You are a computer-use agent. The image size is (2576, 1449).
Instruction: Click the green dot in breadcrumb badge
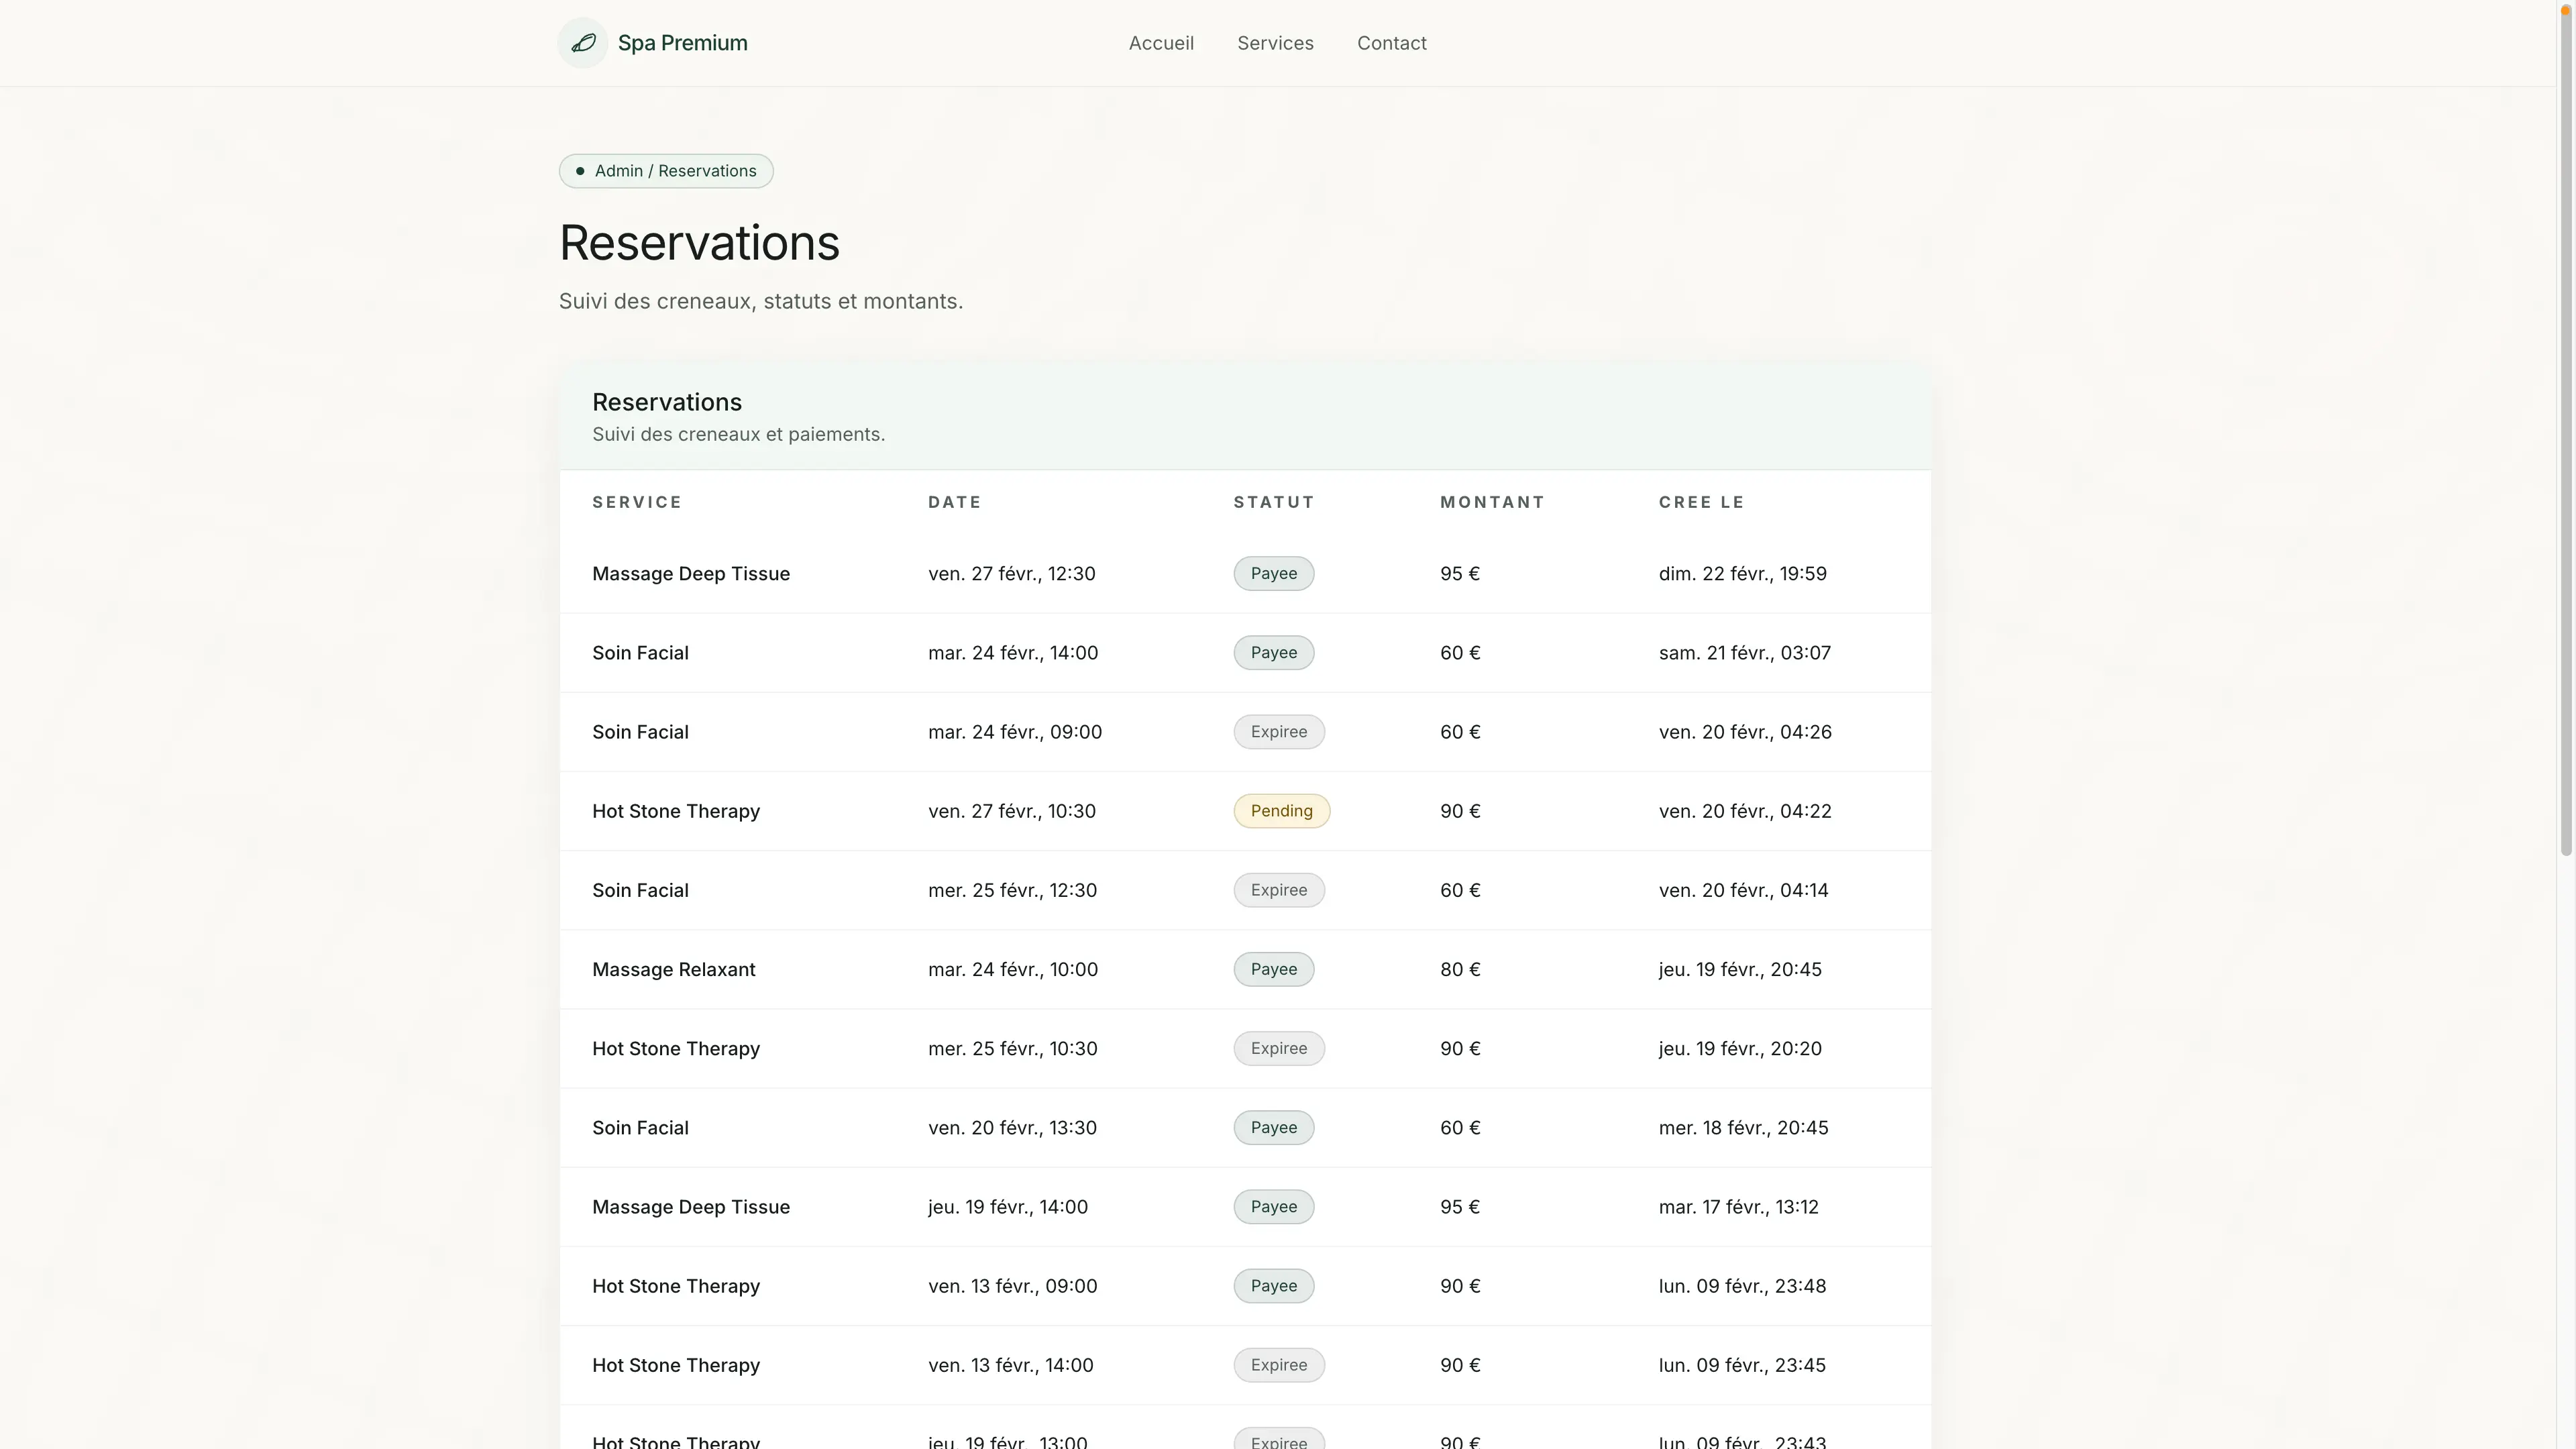pos(580,171)
